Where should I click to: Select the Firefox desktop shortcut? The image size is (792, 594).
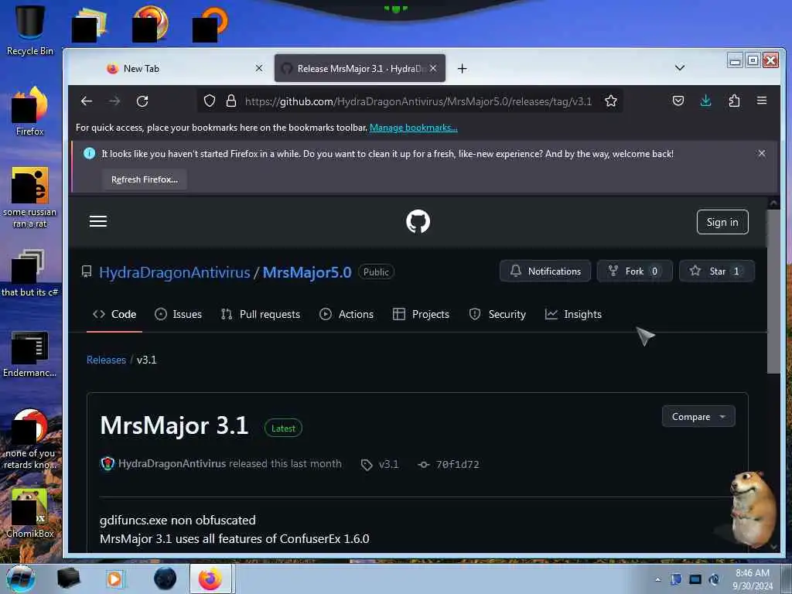(x=30, y=111)
